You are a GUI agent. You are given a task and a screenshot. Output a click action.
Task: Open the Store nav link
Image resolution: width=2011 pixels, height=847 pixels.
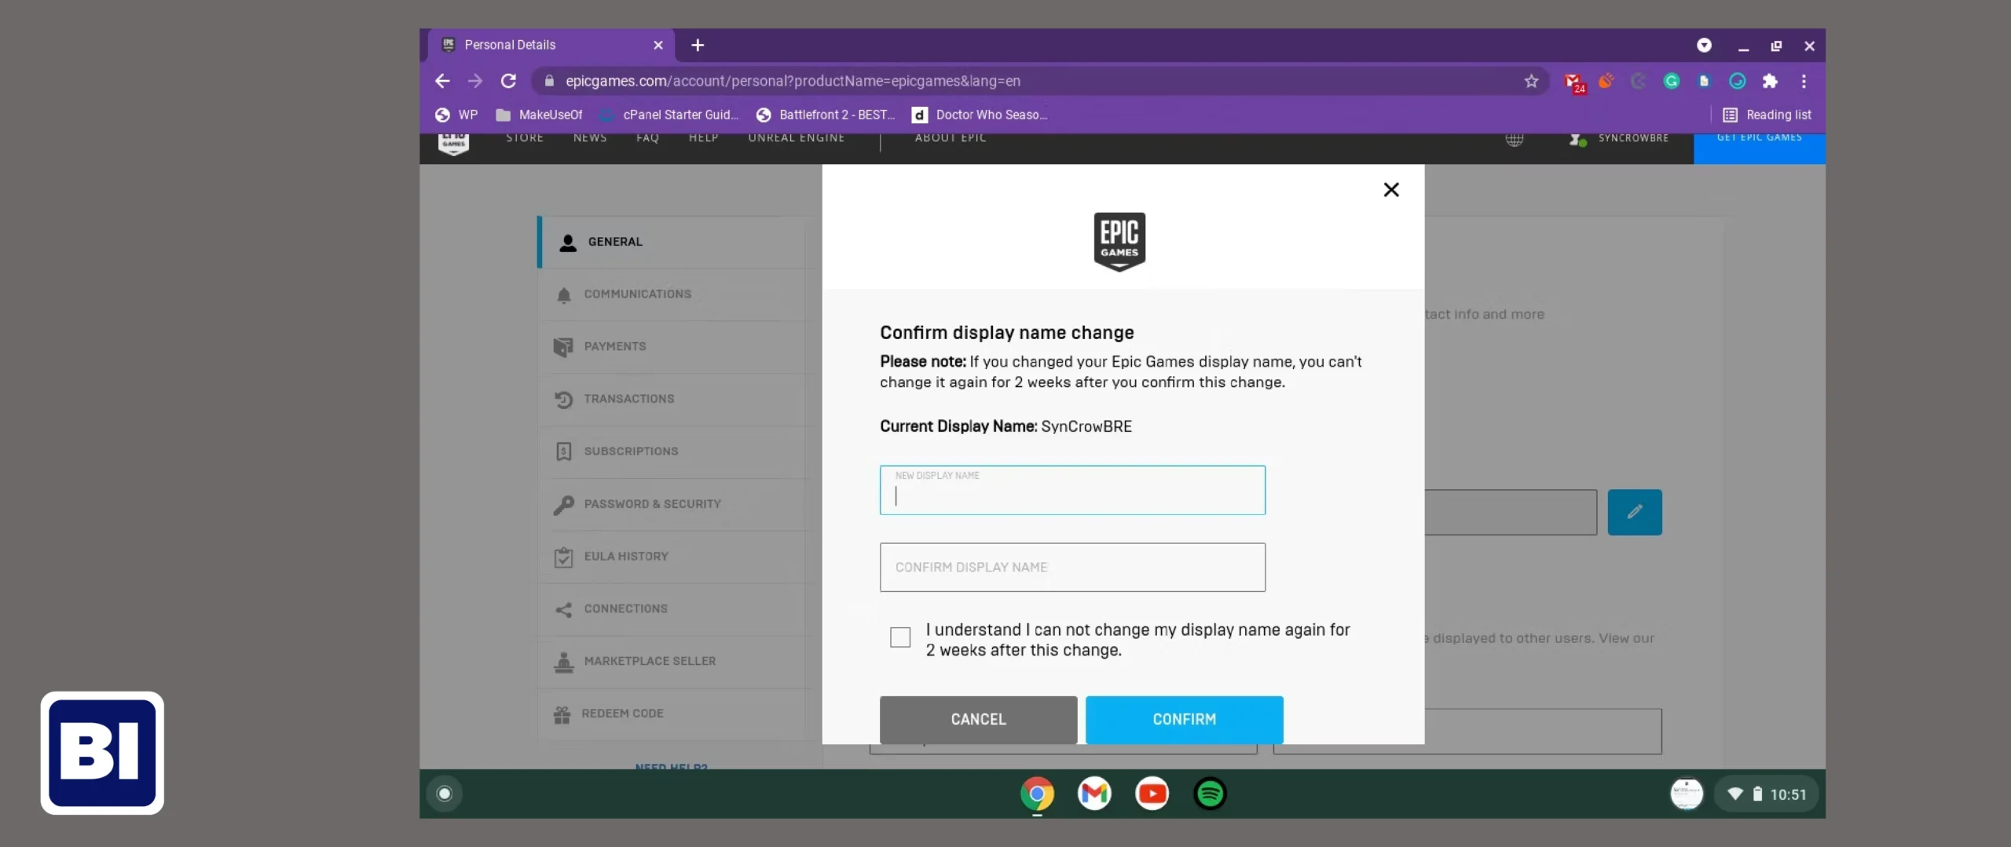525,138
